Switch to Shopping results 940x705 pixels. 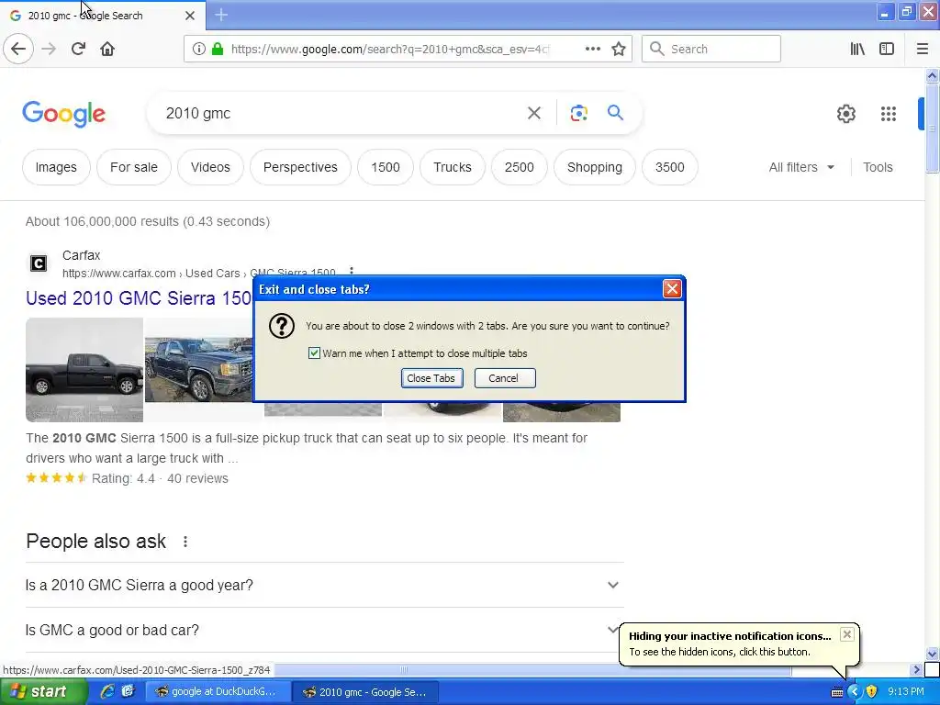595,167
